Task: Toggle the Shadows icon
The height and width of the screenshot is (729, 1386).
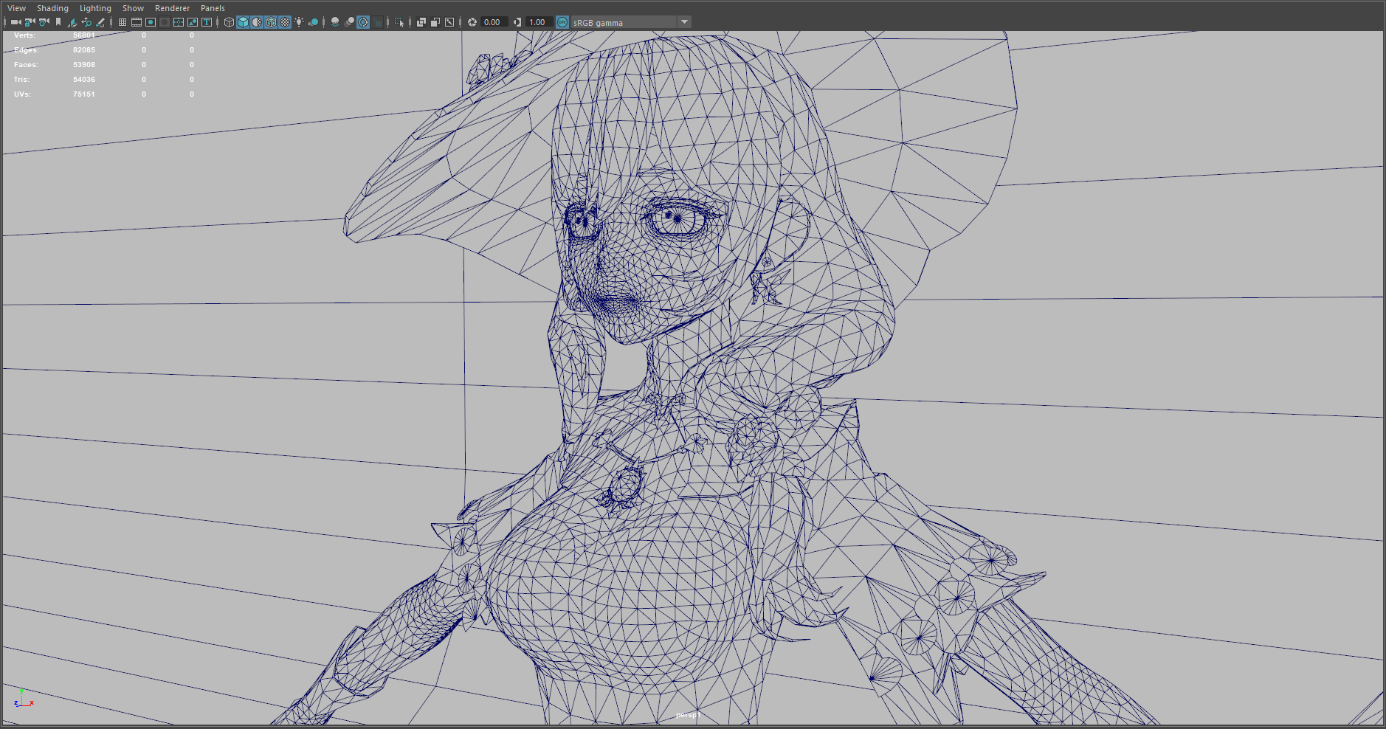Action: pyautogui.click(x=313, y=22)
